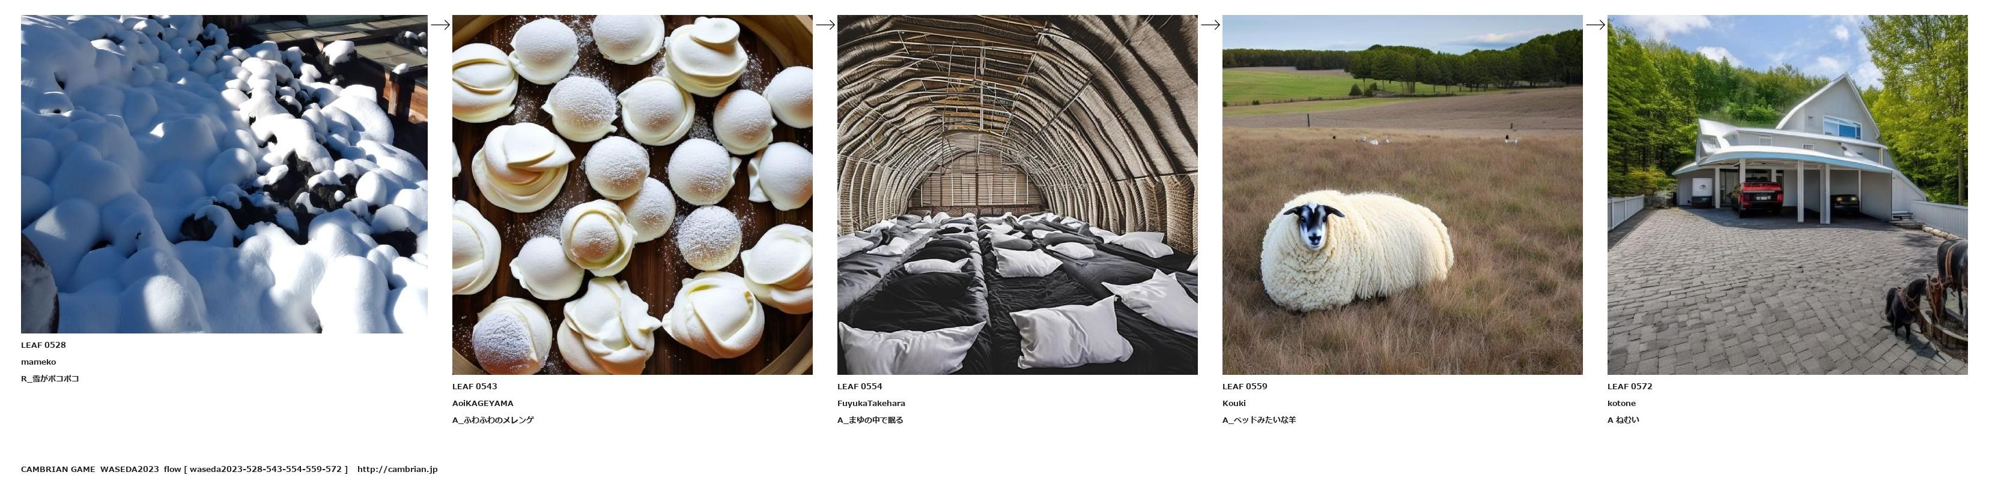Select author name mameko
1989x484 pixels.
pos(38,362)
